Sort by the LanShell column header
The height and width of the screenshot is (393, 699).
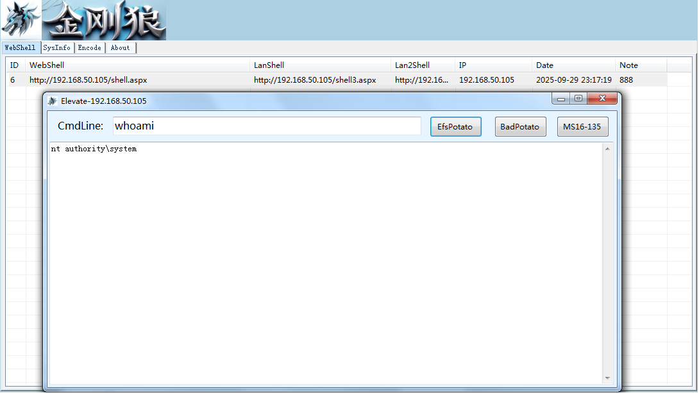(x=320, y=65)
